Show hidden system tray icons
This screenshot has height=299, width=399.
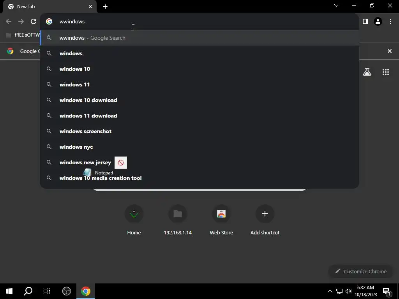330,291
